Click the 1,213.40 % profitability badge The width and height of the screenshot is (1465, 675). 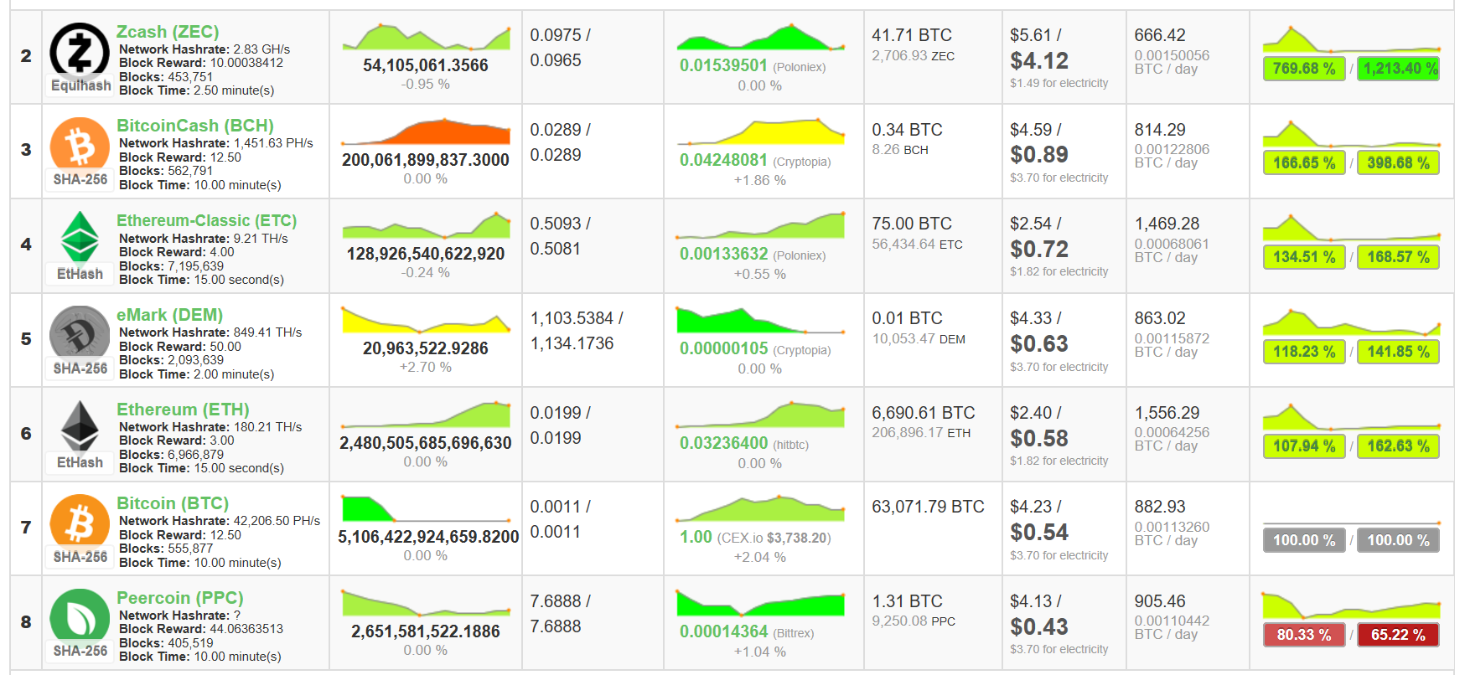click(x=1398, y=69)
